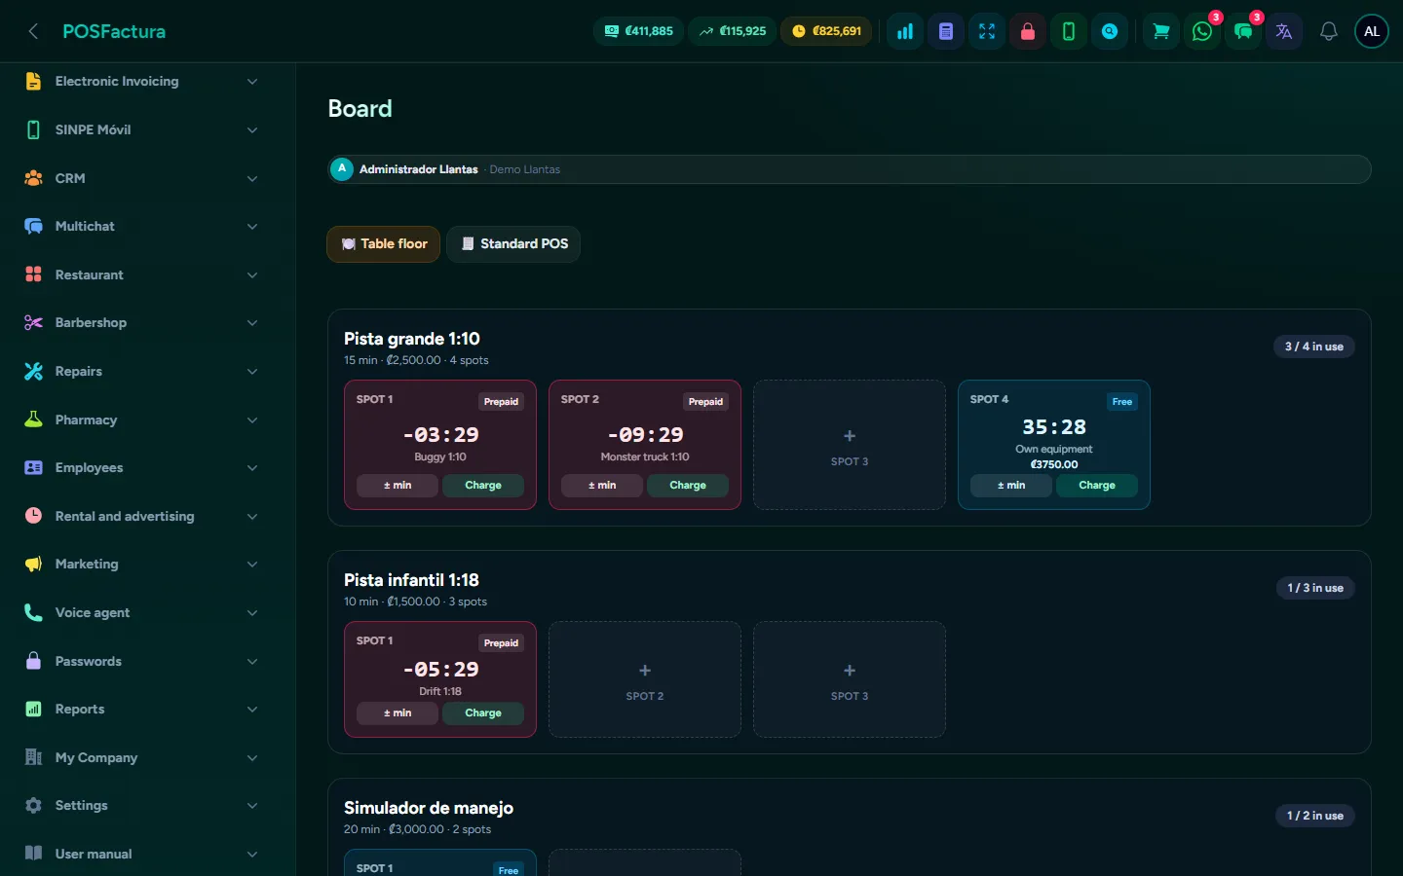Open the bar chart statistics icon
The height and width of the screenshot is (876, 1403).
pos(905,31)
